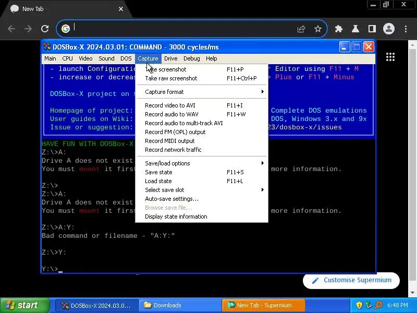Click the New Tab browser tab
The width and height of the screenshot is (417, 313).
67,9
